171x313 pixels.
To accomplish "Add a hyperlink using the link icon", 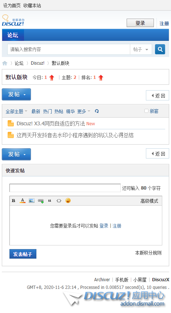I will [41, 201].
